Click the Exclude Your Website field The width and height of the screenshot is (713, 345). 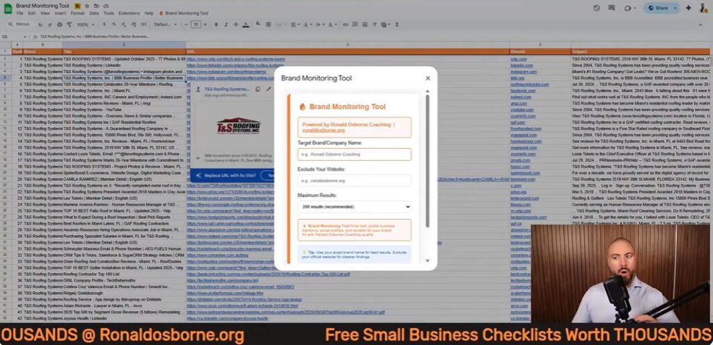(354, 180)
